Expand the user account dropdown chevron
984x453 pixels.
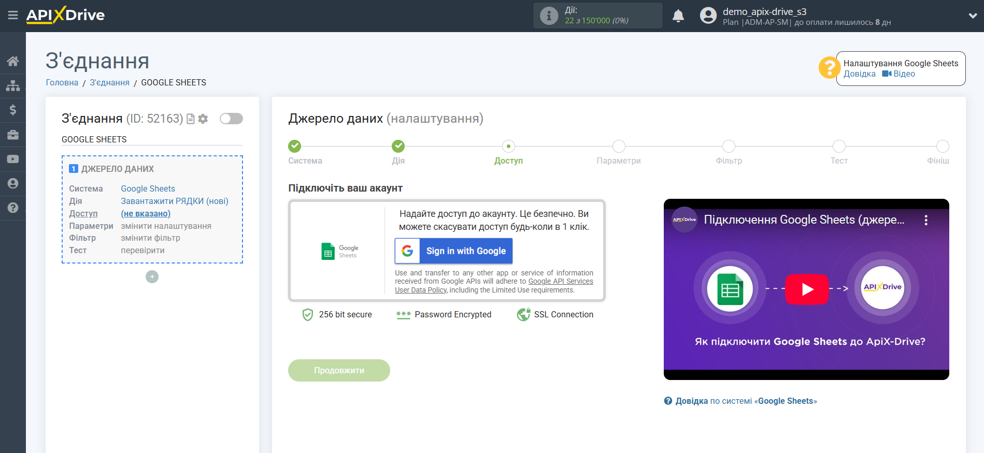[973, 16]
